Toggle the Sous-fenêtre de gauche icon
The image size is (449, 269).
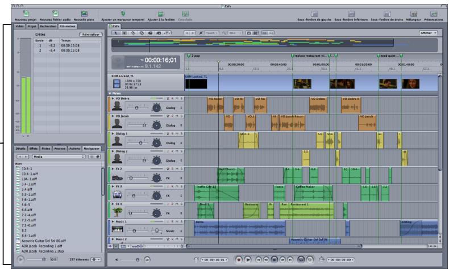[x=314, y=14]
